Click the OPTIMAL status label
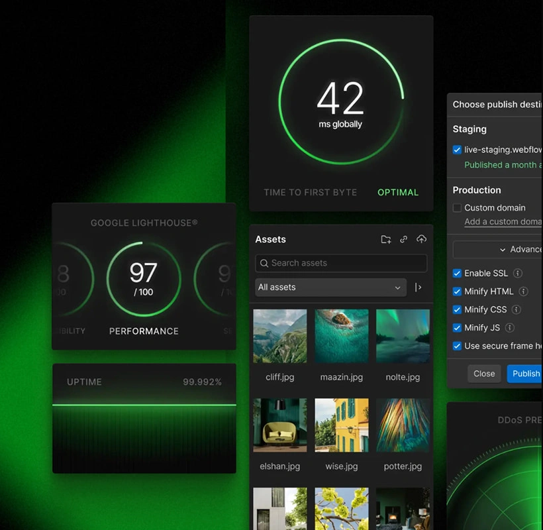 (398, 193)
